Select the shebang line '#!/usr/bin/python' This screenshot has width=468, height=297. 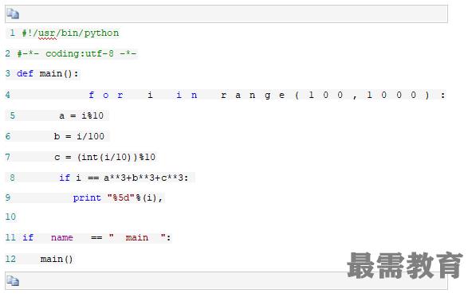pyautogui.click(x=70, y=33)
